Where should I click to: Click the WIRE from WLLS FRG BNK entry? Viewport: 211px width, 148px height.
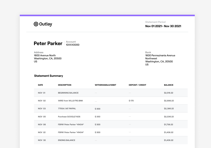[x=70, y=101]
